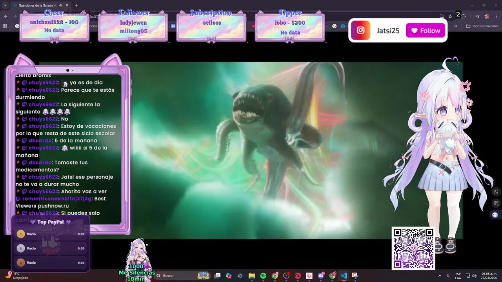Click chat text 'Best Viewers pushnow.ru'
This screenshot has width=502, height=282.
tap(61, 202)
